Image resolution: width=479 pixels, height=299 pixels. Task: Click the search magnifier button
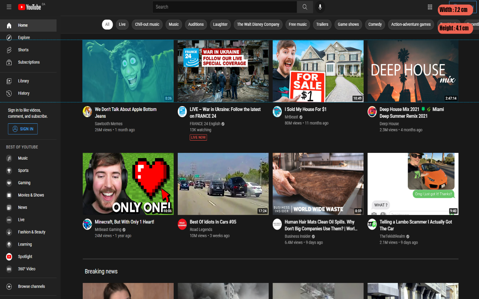[305, 7]
